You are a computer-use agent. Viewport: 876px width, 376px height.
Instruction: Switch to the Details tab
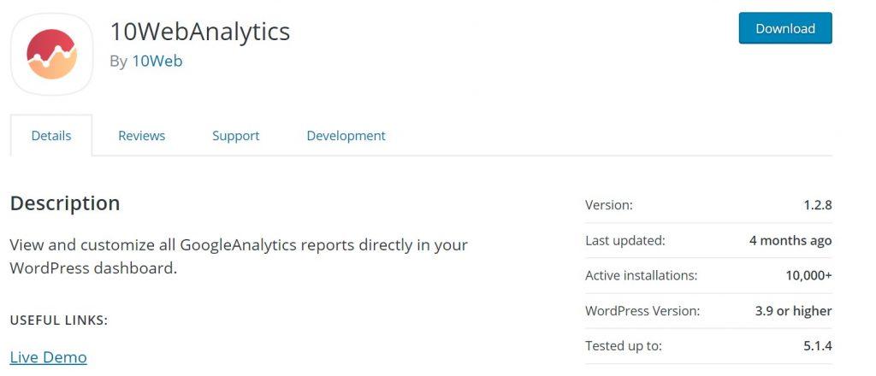pos(51,136)
